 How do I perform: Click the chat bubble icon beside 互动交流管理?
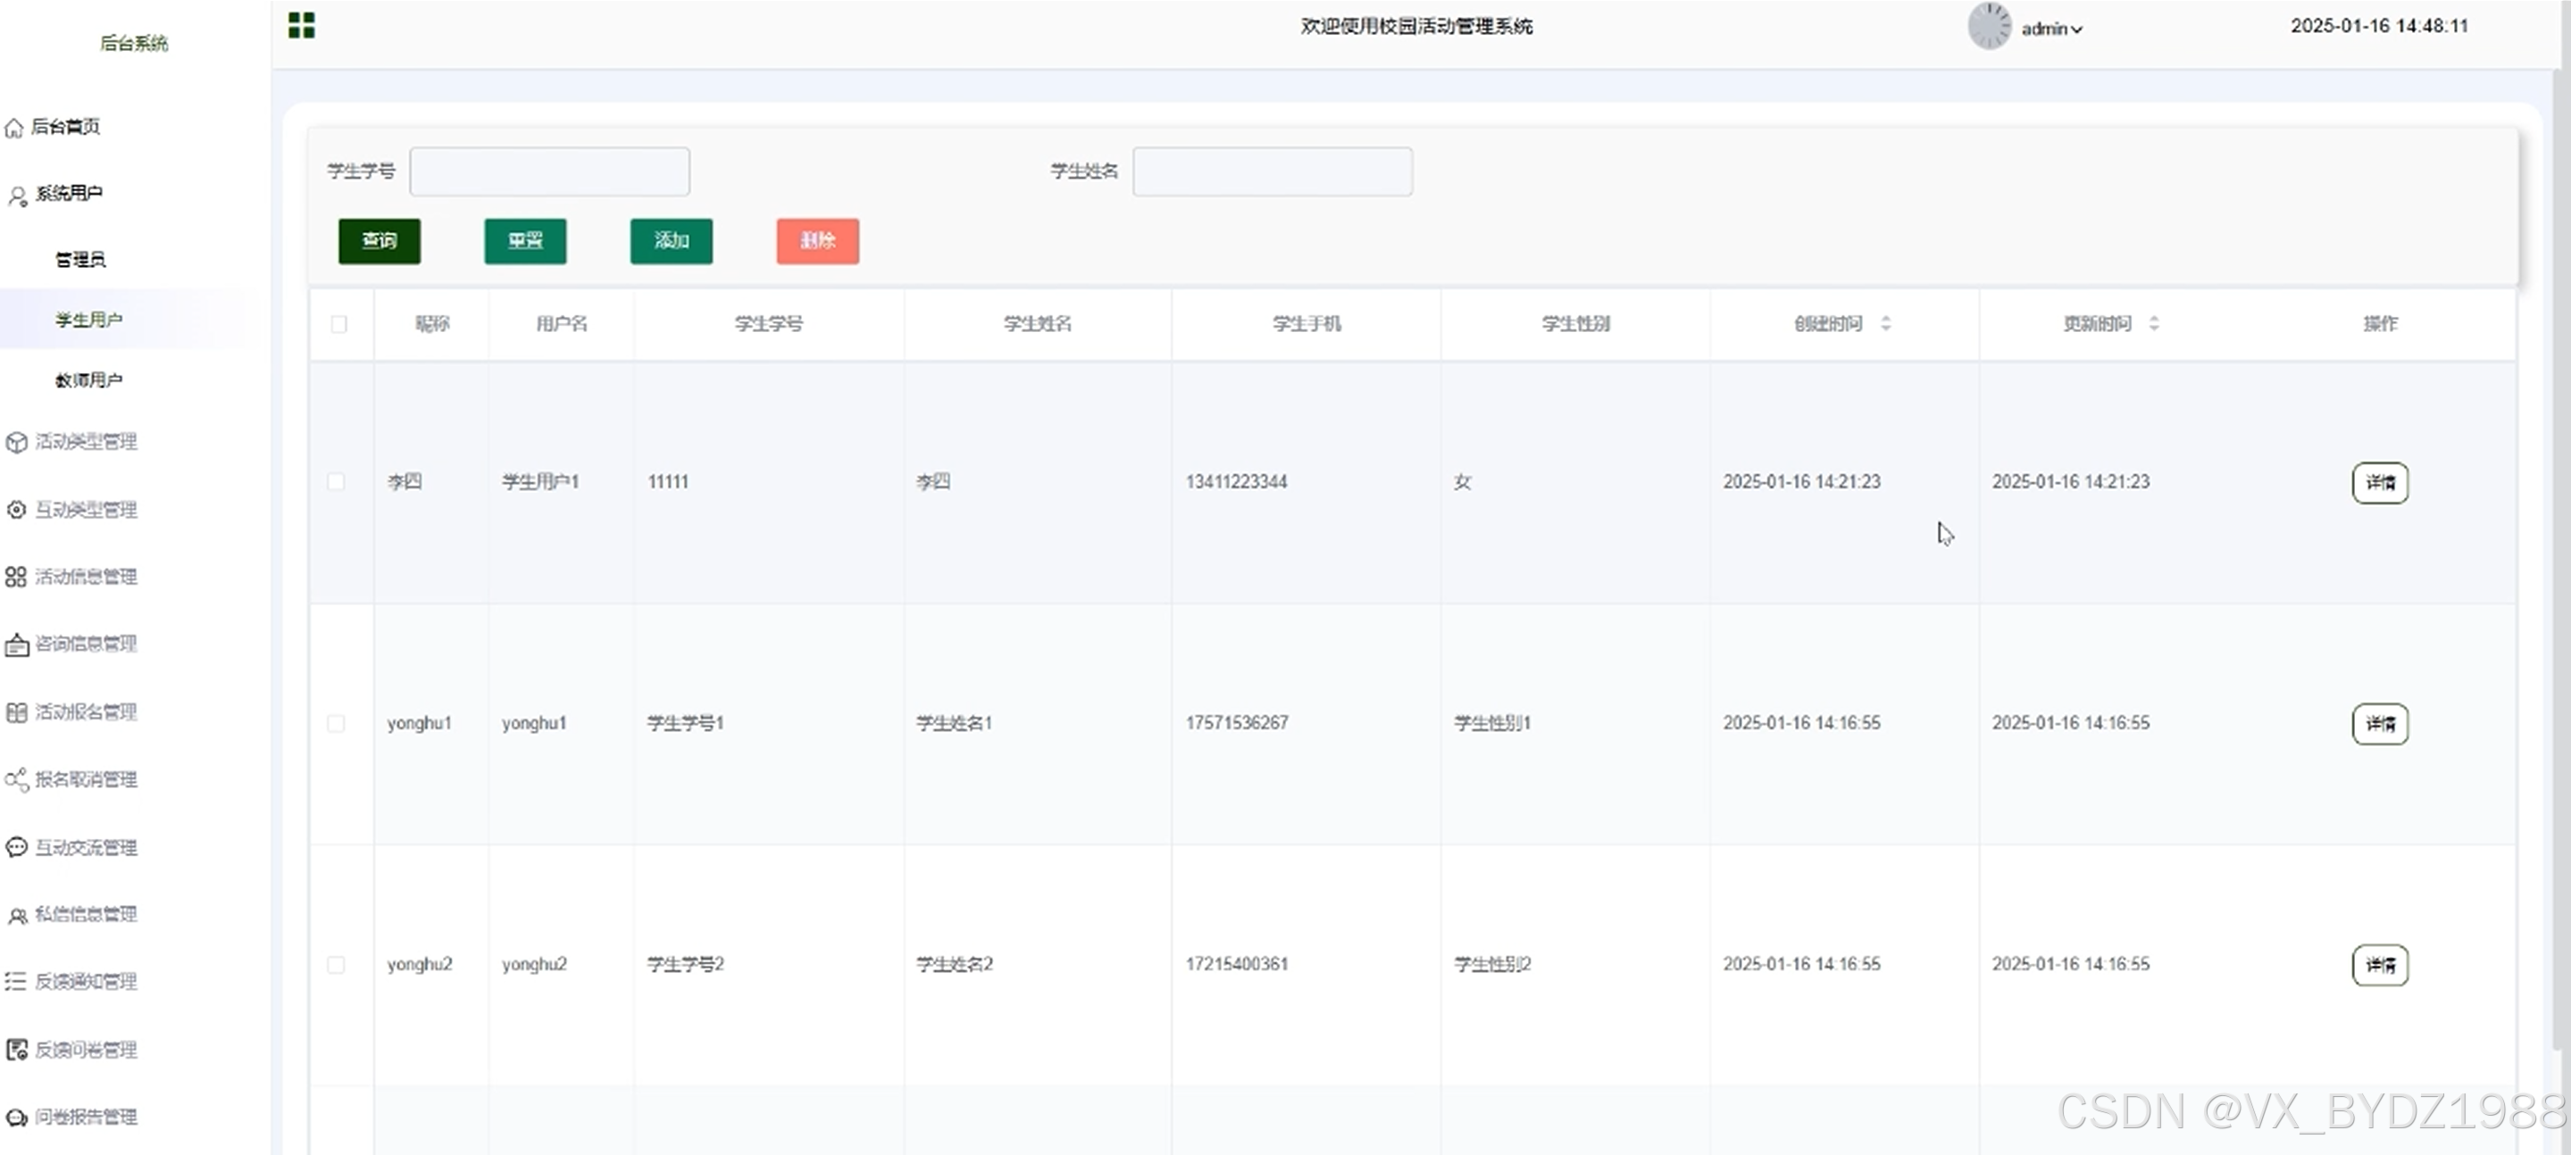16,848
